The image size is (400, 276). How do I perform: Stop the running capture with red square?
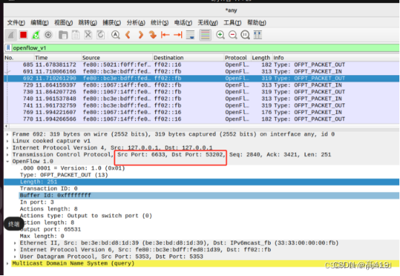[23, 35]
